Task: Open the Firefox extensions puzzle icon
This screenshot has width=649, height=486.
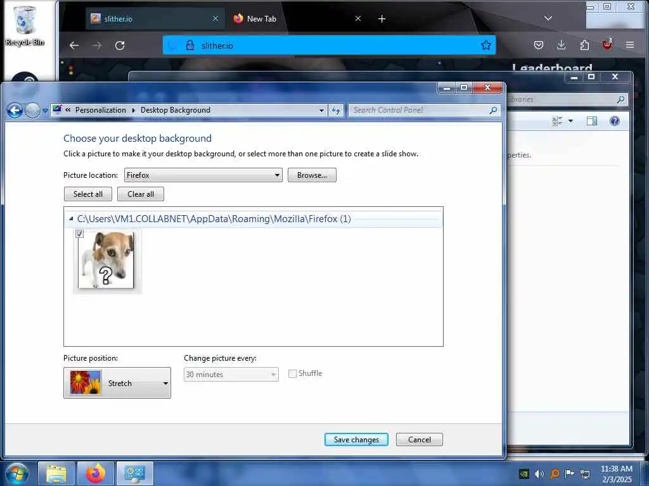Action: tap(584, 45)
